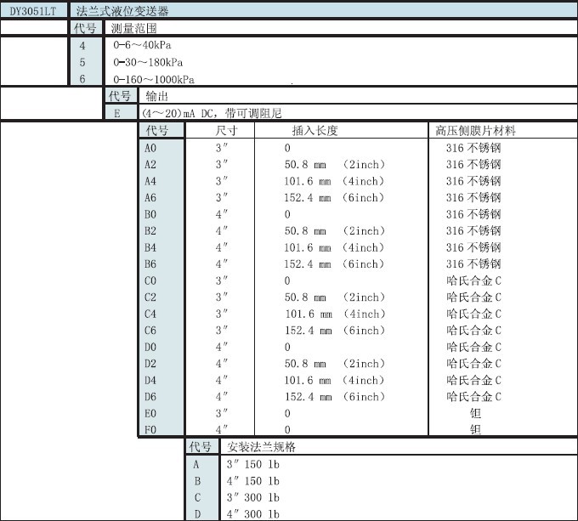Click code A0 in the code column

pyautogui.click(x=151, y=148)
